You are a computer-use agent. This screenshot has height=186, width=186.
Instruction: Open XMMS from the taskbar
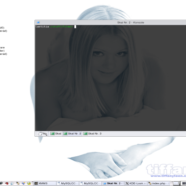[x=45, y=183]
